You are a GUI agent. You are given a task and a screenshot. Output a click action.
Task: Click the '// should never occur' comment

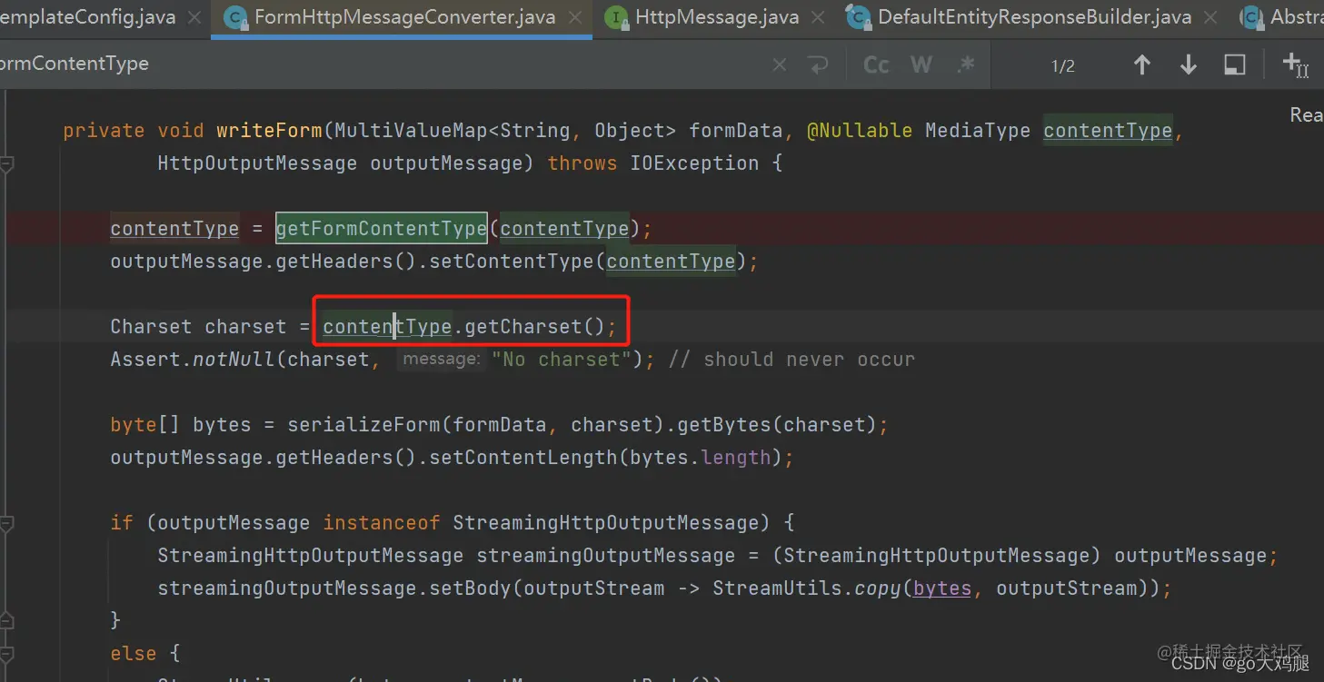(x=791, y=360)
